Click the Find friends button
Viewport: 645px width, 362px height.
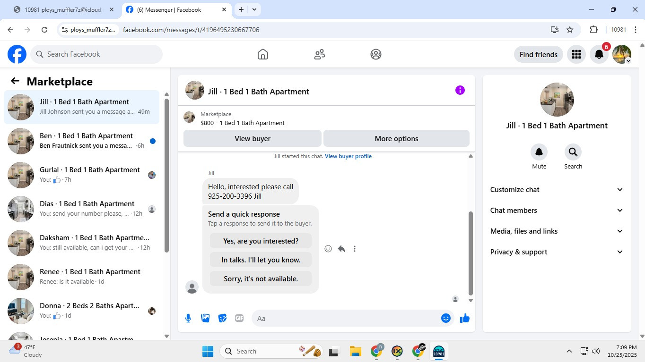538,54
